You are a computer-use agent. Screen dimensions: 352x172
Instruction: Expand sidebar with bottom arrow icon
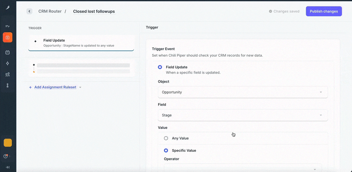pos(8,167)
